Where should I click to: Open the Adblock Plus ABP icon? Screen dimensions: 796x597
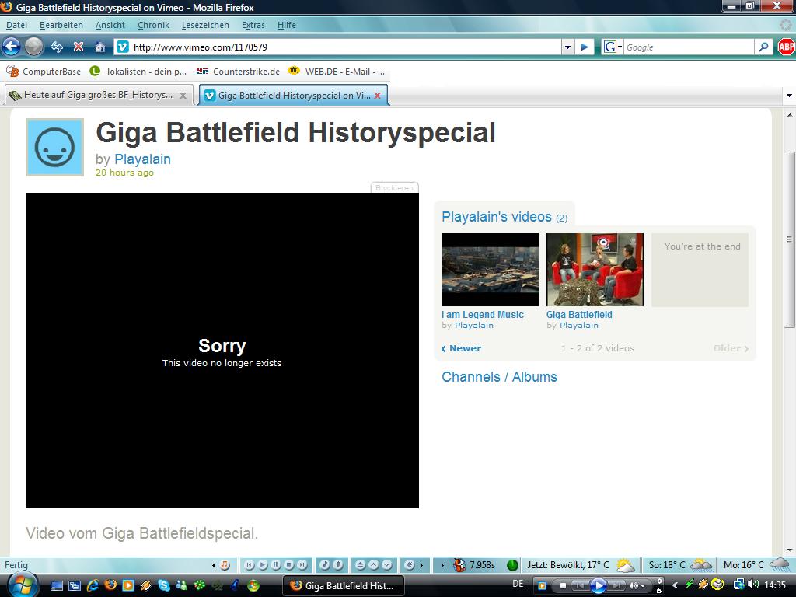(x=787, y=47)
